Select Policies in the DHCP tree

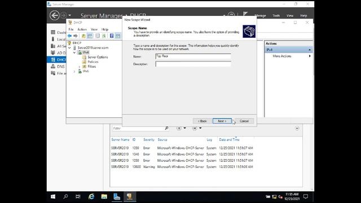point(93,62)
